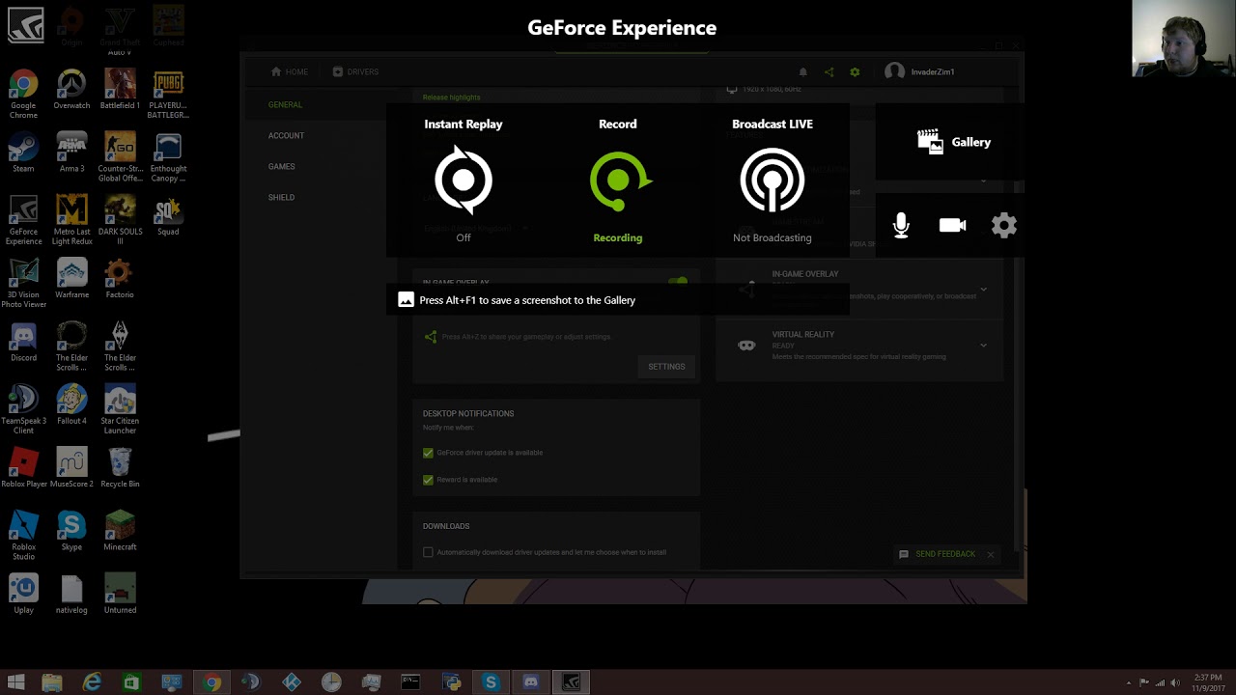The width and height of the screenshot is (1236, 695).
Task: Click the Arma 3 desktop shortcut
Action: coord(71,153)
